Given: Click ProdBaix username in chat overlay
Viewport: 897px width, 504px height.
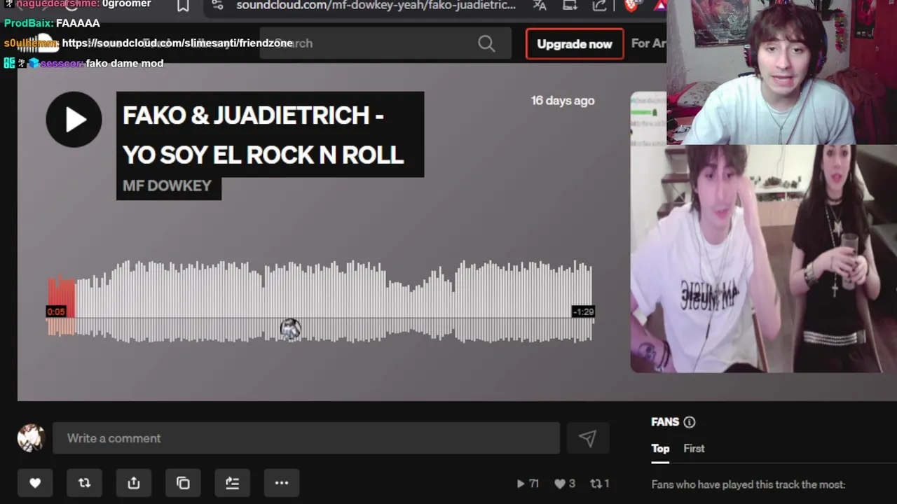Looking at the screenshot, I should 29,23.
